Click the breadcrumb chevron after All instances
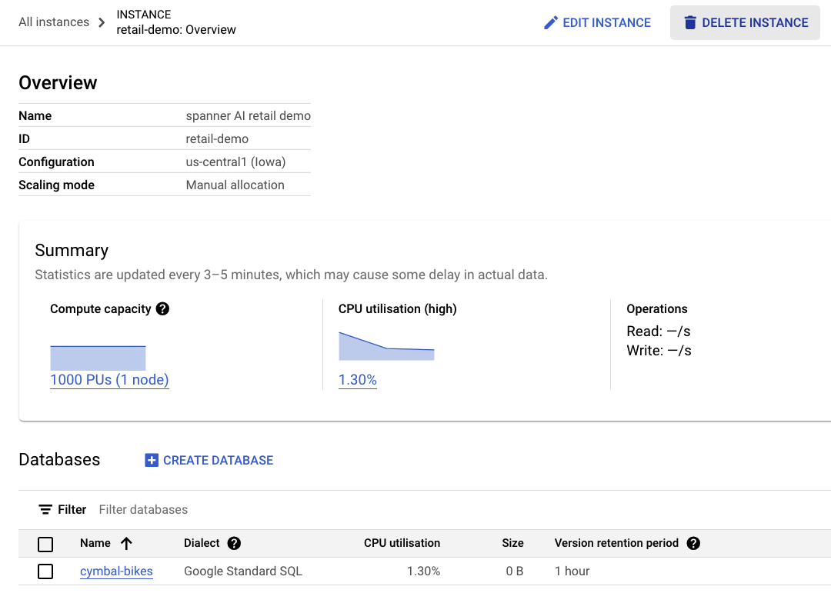The width and height of the screenshot is (831, 603). (102, 22)
